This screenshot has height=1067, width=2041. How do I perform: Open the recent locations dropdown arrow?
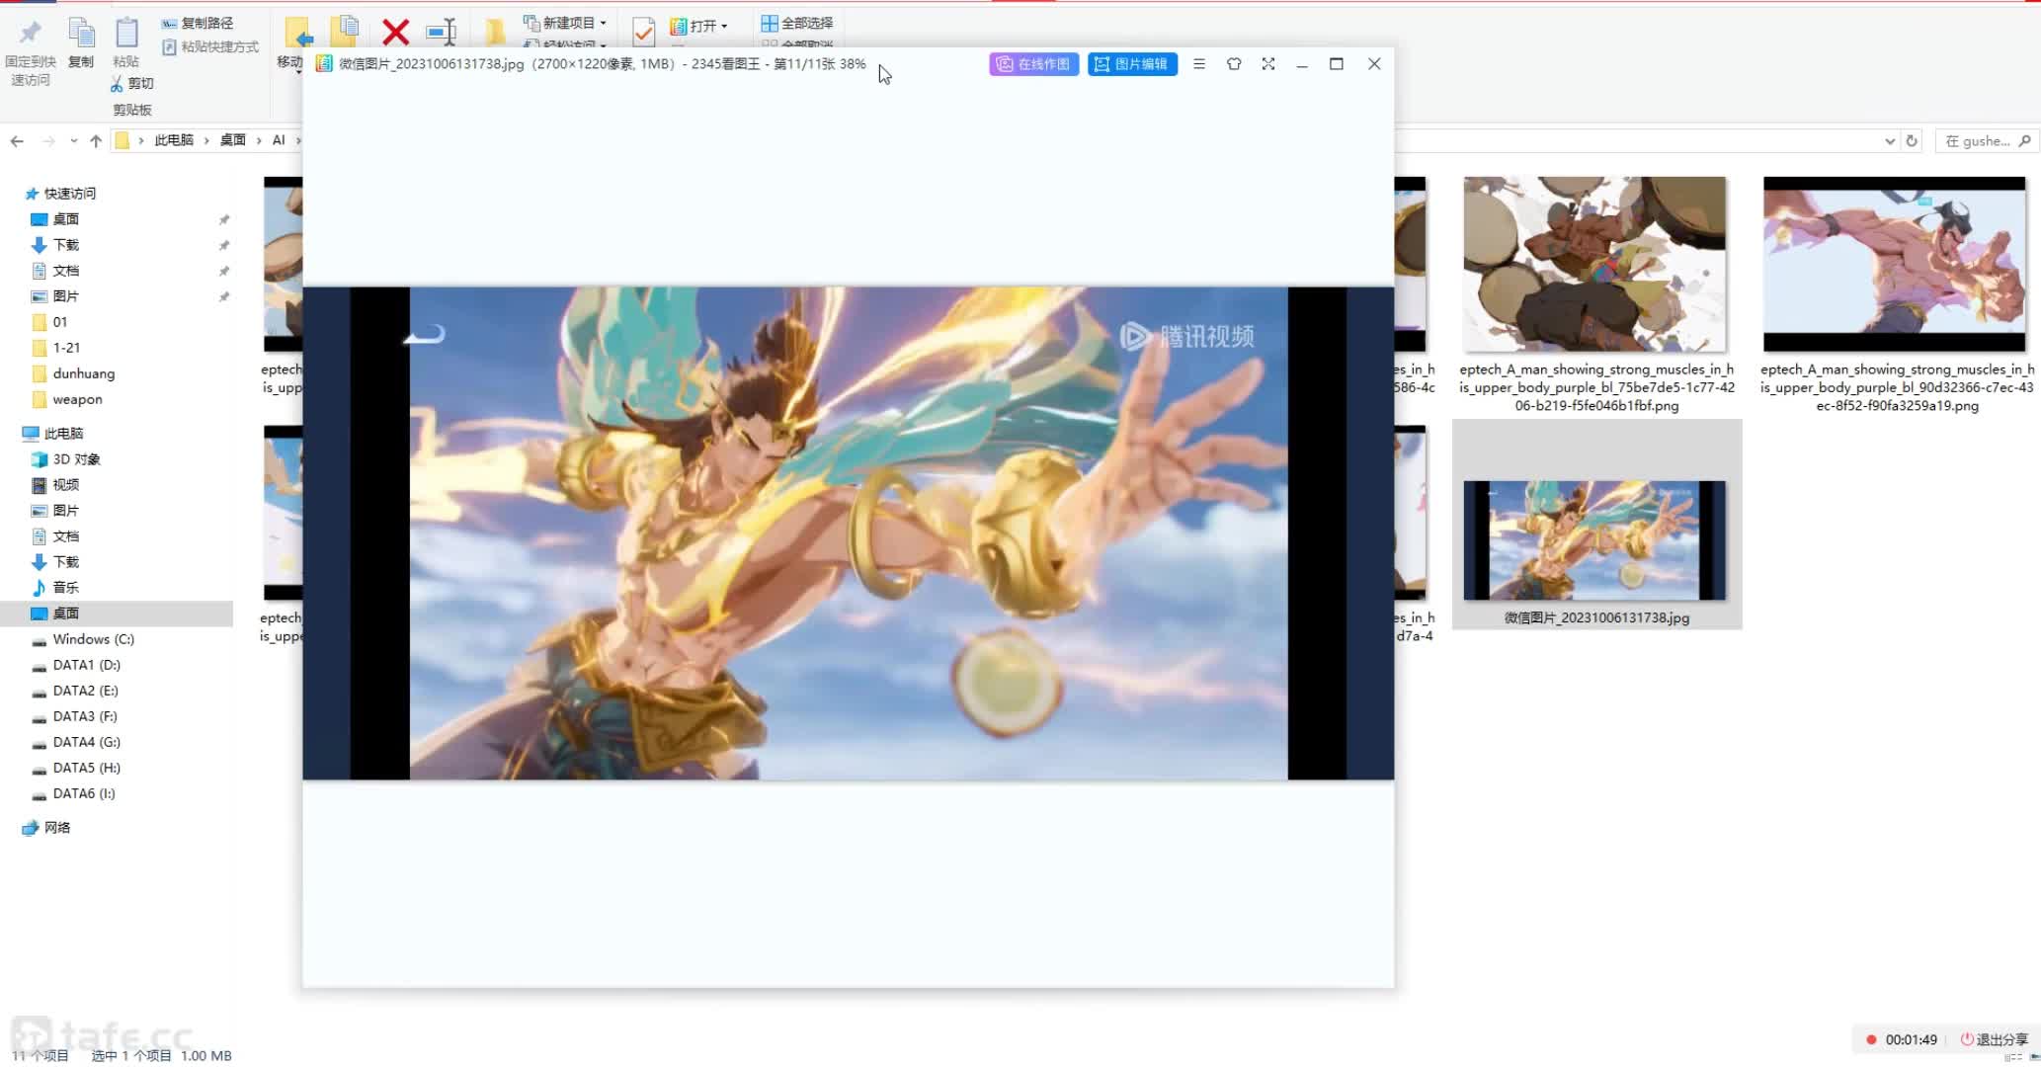click(x=73, y=140)
